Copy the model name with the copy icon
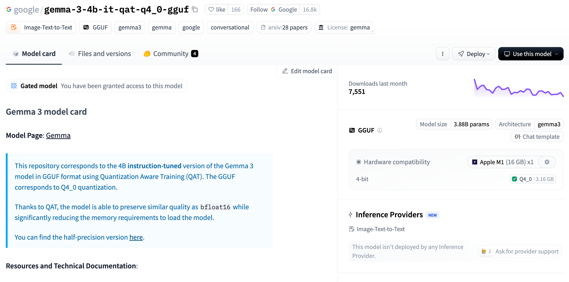The width and height of the screenshot is (569, 282). pos(195,9)
